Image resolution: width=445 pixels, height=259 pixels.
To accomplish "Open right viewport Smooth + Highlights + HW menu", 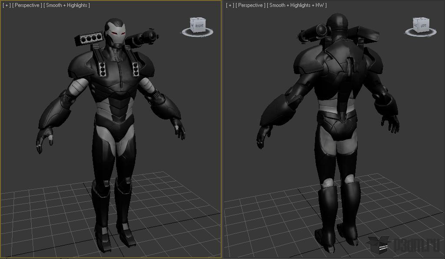I will pyautogui.click(x=297, y=5).
